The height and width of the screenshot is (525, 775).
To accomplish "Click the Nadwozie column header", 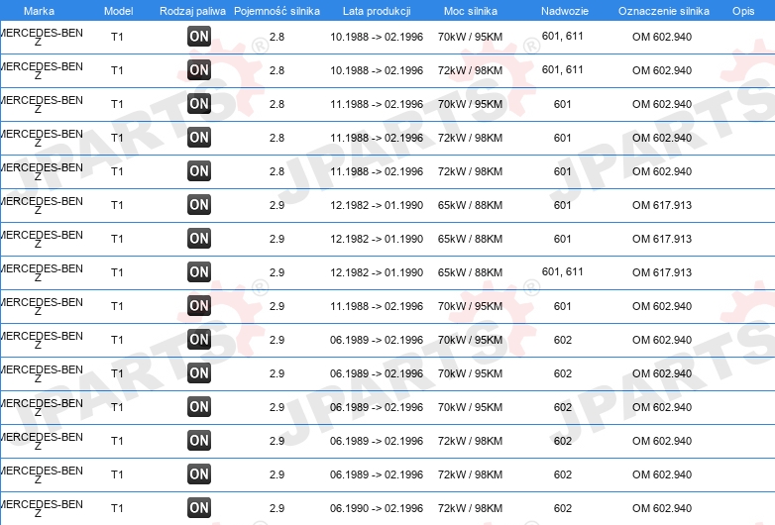I will (x=565, y=11).
